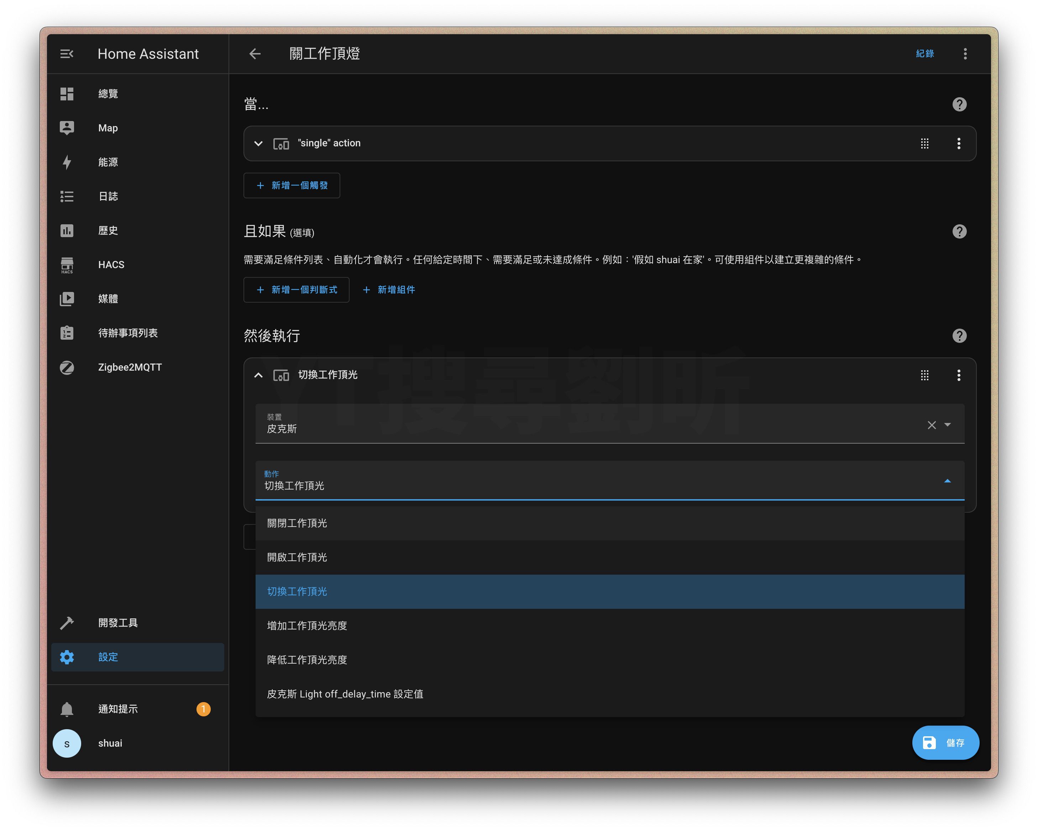This screenshot has width=1038, height=831.
Task: Select 開啟工作頂光 option
Action: click(x=610, y=558)
